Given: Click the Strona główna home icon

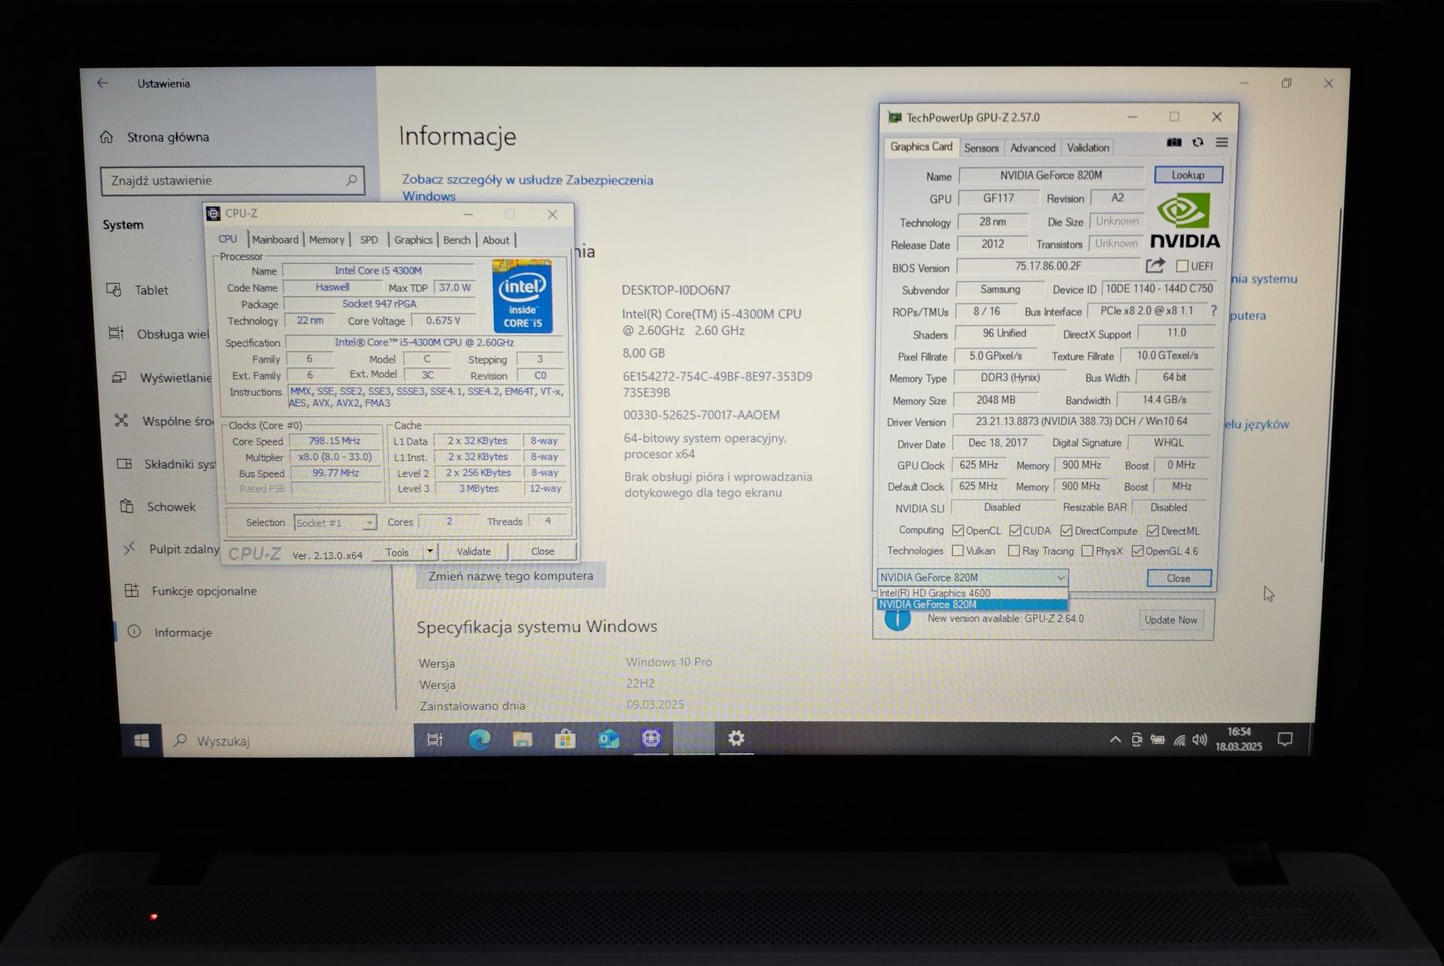Looking at the screenshot, I should point(107,137).
